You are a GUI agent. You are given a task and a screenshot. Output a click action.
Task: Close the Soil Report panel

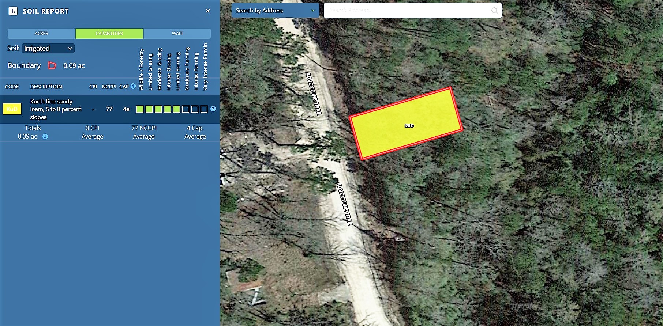tap(208, 11)
